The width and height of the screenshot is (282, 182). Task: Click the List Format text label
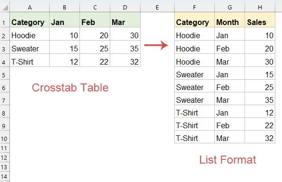click(228, 160)
